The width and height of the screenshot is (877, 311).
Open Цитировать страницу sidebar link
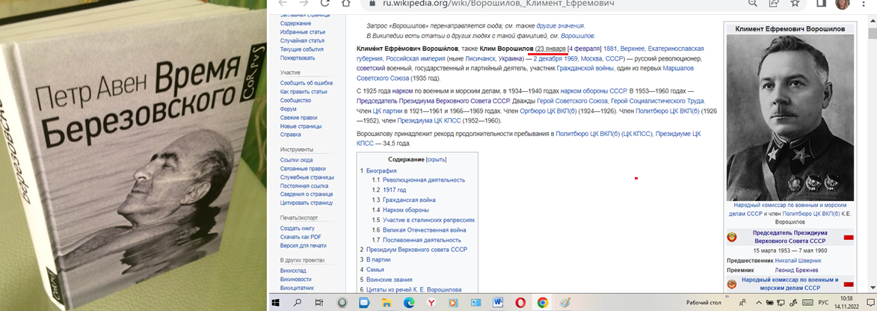coord(307,203)
